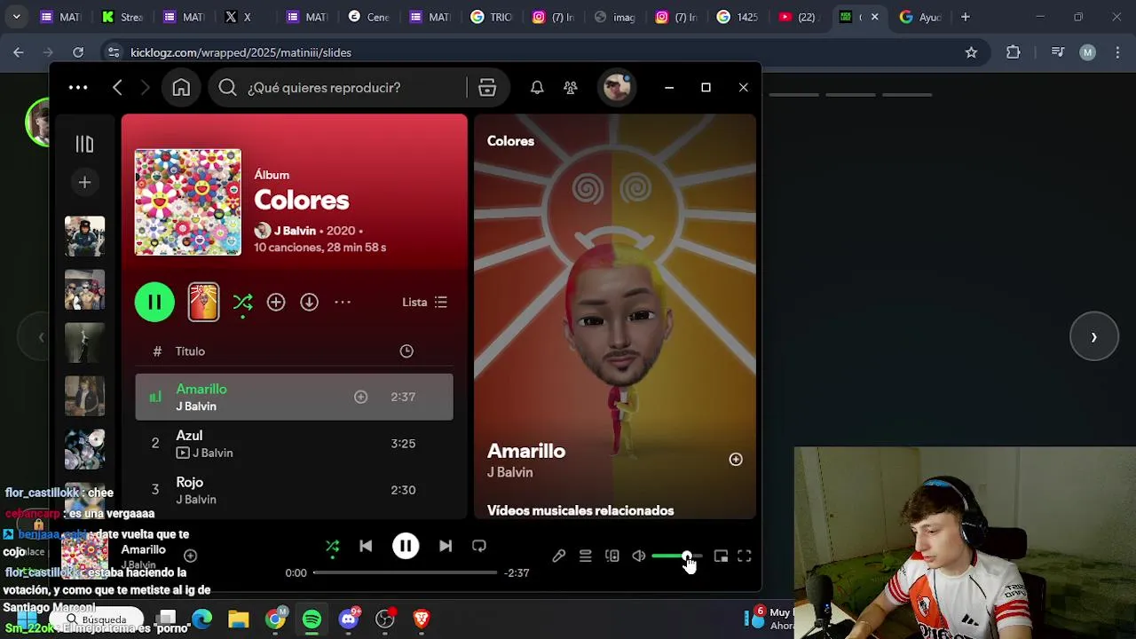Open J Balvin link in Now Playing panel
Image resolution: width=1136 pixels, height=639 pixels.
[x=509, y=472]
